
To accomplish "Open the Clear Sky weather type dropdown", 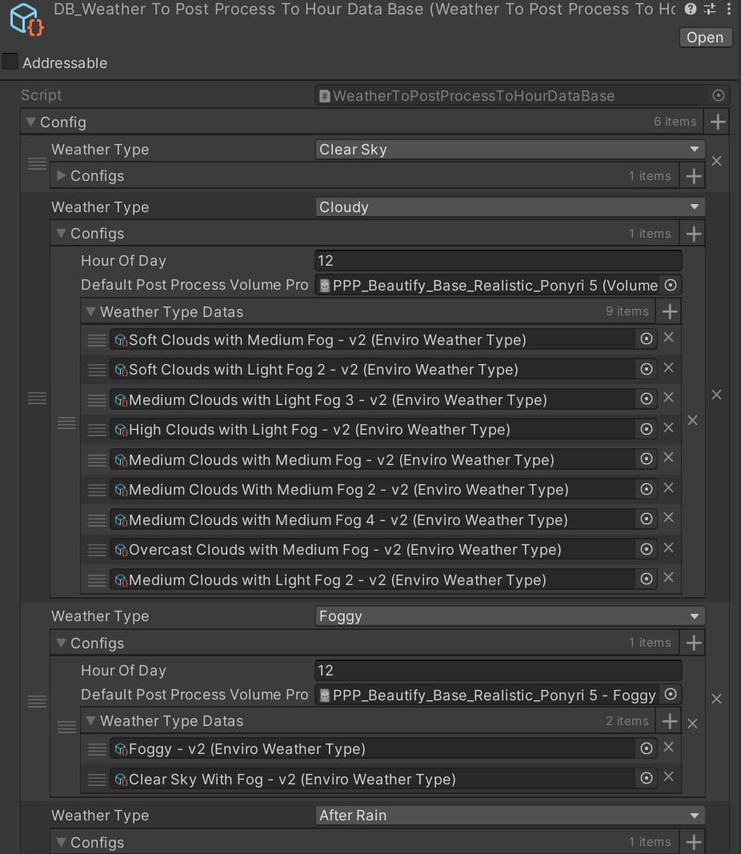I will (x=510, y=149).
